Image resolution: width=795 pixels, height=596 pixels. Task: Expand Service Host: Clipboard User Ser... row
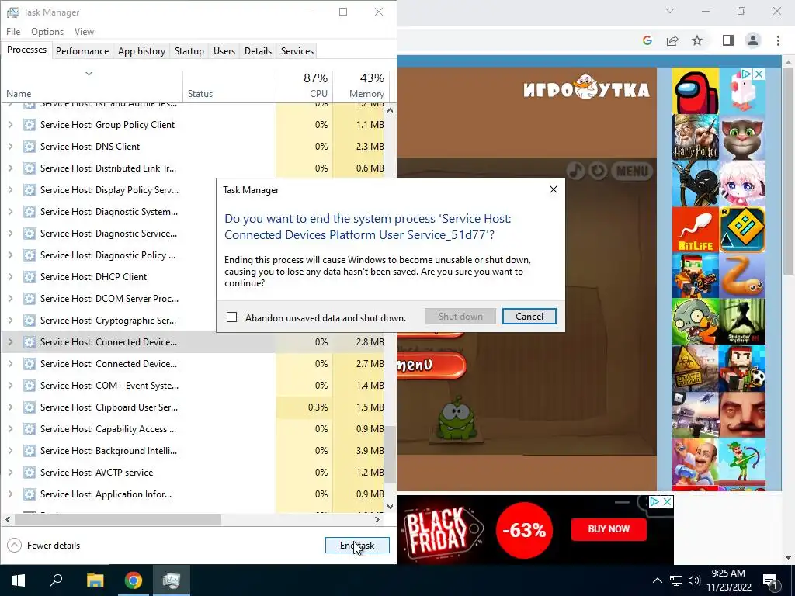coord(11,407)
